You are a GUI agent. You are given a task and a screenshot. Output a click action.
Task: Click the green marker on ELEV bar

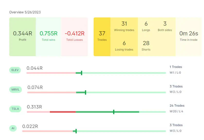(82, 73)
